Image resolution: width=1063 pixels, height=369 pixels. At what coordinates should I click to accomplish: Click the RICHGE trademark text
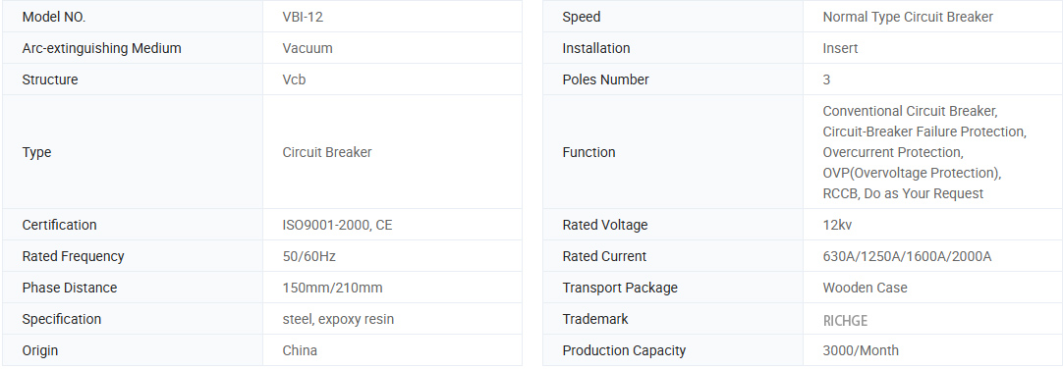coord(845,320)
